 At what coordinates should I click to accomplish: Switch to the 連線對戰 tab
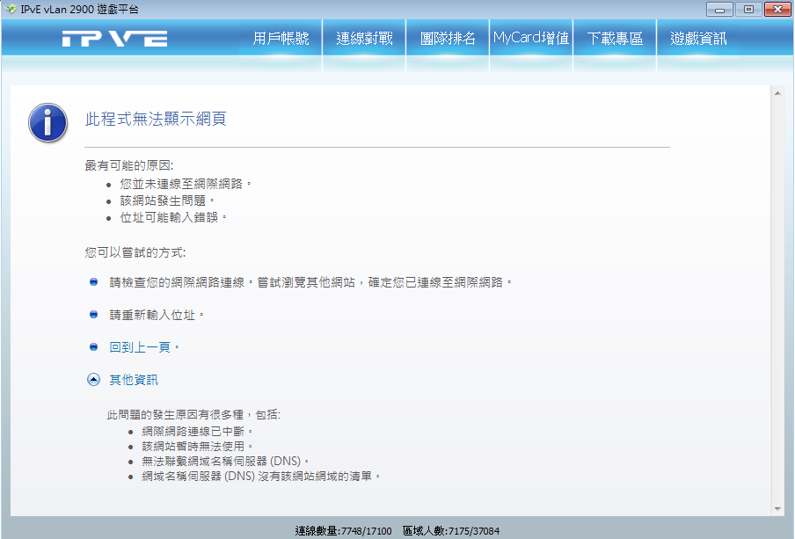coord(364,39)
